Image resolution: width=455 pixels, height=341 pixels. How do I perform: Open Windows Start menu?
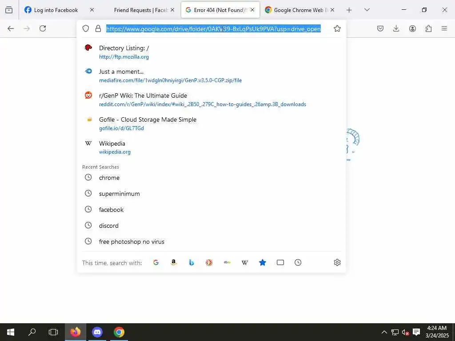coord(11,332)
